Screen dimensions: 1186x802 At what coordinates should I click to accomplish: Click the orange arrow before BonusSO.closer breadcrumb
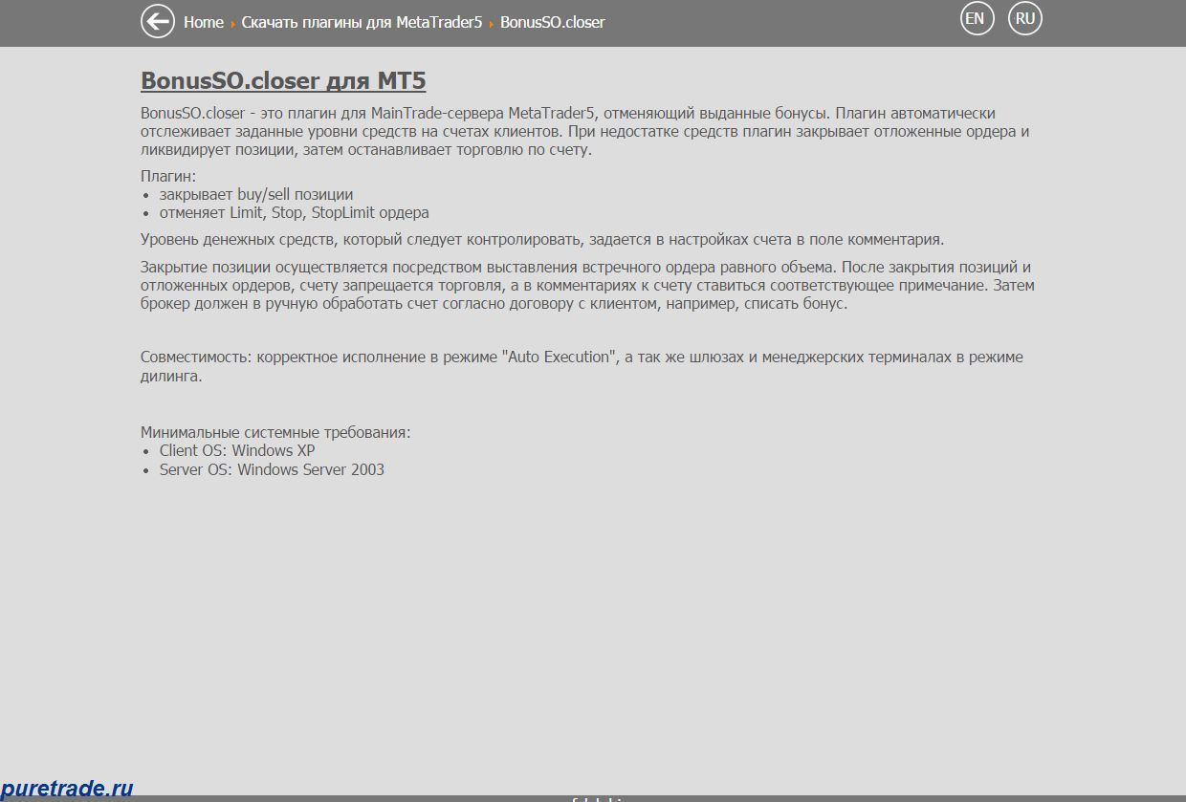pyautogui.click(x=492, y=23)
